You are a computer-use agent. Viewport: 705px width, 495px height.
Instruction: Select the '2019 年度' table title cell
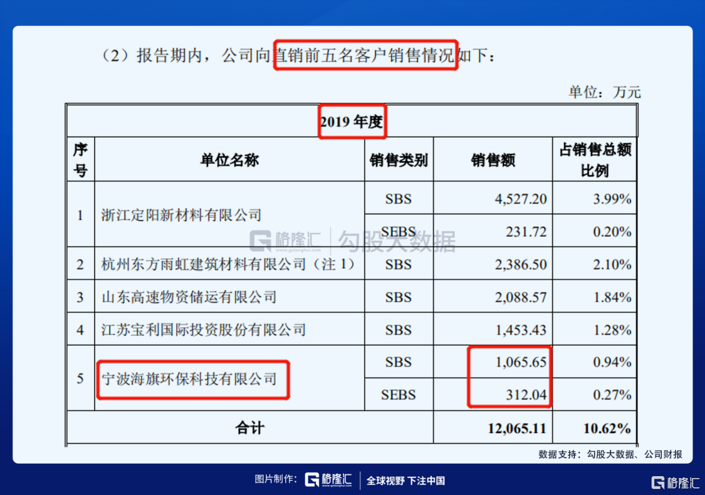(352, 121)
